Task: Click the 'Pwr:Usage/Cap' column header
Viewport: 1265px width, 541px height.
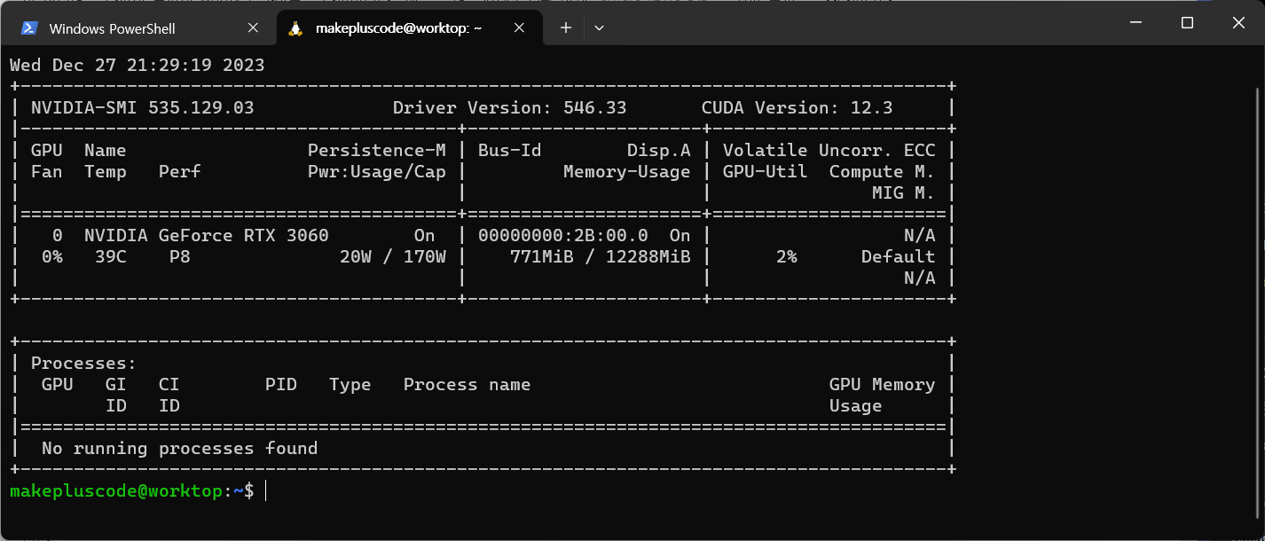Action: (x=376, y=172)
